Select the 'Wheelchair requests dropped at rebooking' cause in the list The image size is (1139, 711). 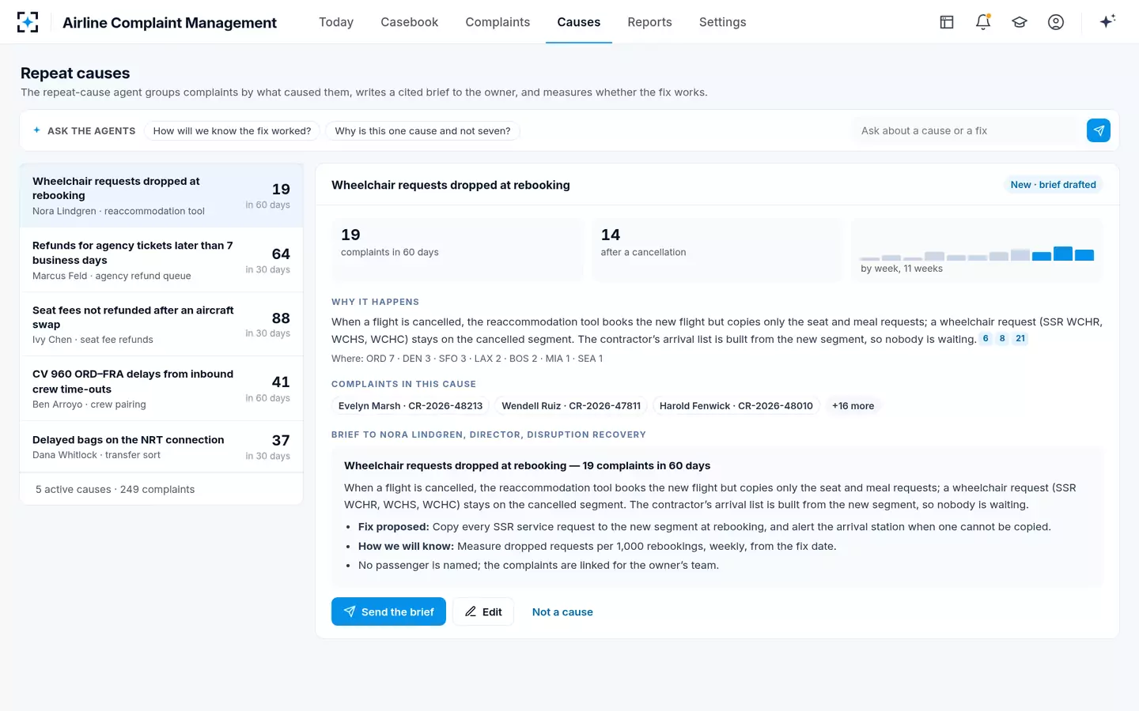[x=161, y=196]
